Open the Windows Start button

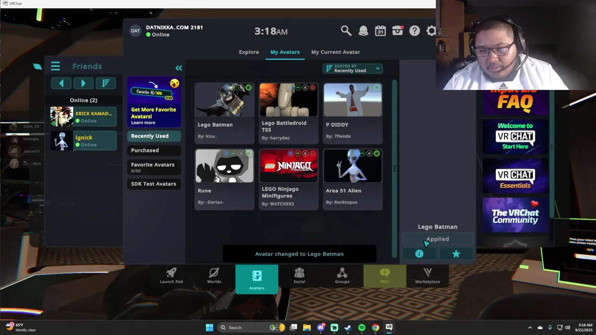(x=210, y=328)
